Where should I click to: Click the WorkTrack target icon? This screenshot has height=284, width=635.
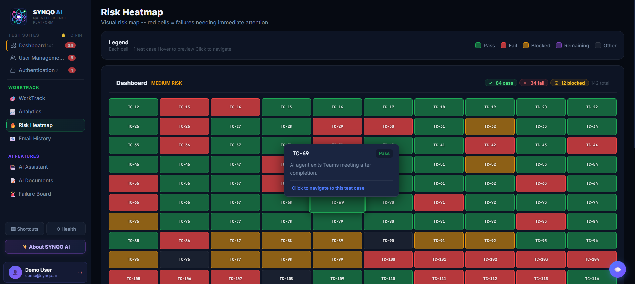click(x=13, y=98)
